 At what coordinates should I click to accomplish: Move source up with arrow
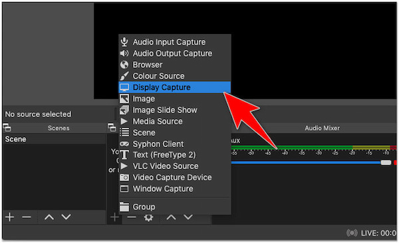point(172,217)
